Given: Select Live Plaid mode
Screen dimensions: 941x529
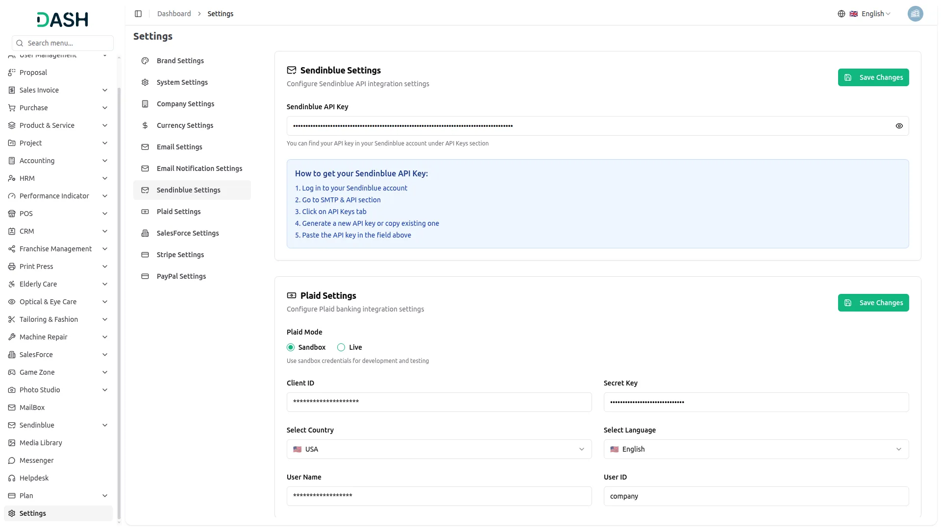Looking at the screenshot, I should click(x=341, y=347).
